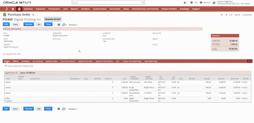The image size is (254, 123).
Task: Click the Office Supplies item cell
Action: click(9, 100)
